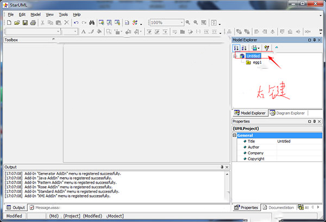The height and width of the screenshot is (222, 326).
Task: Click the Paste clipboard icon
Action: pyautogui.click(x=59, y=23)
